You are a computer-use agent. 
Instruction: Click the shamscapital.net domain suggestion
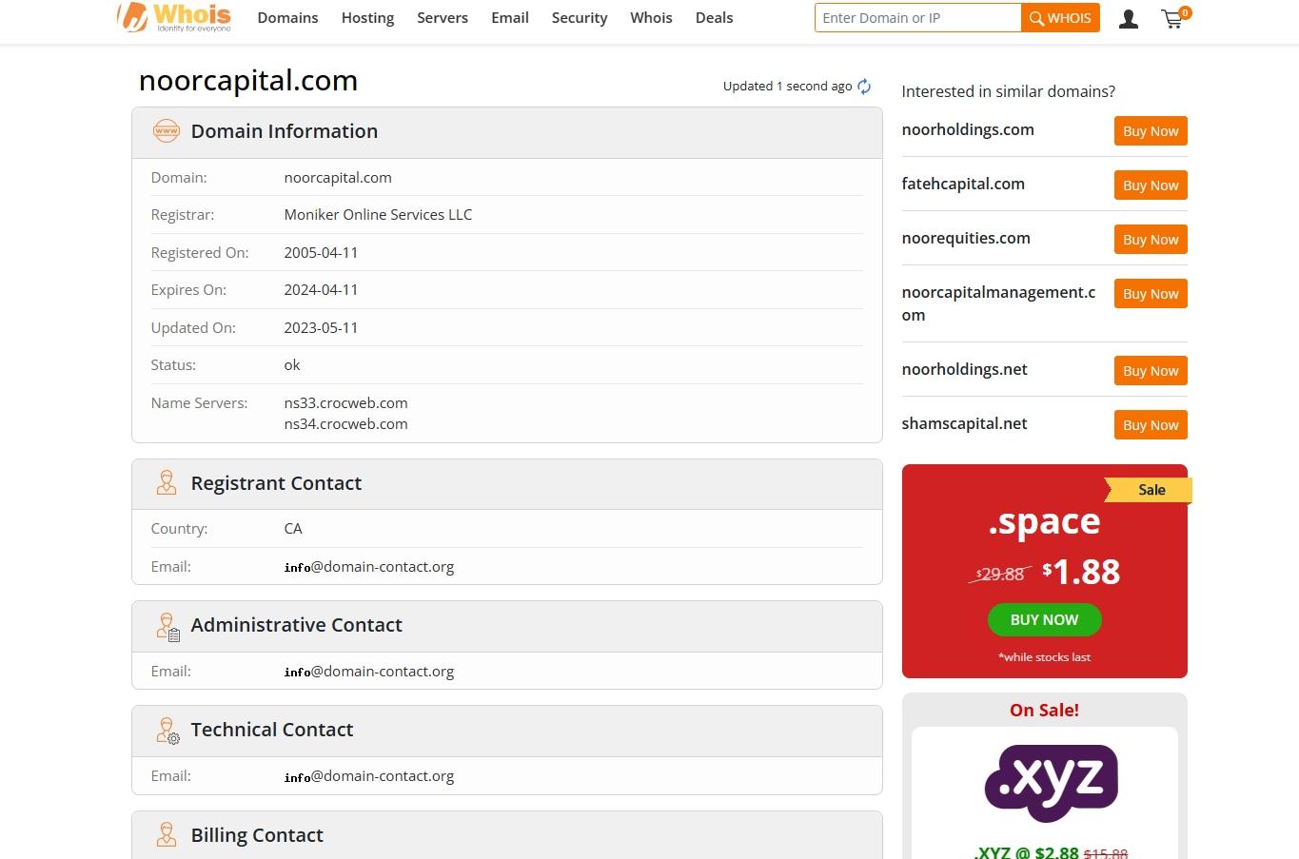point(964,423)
